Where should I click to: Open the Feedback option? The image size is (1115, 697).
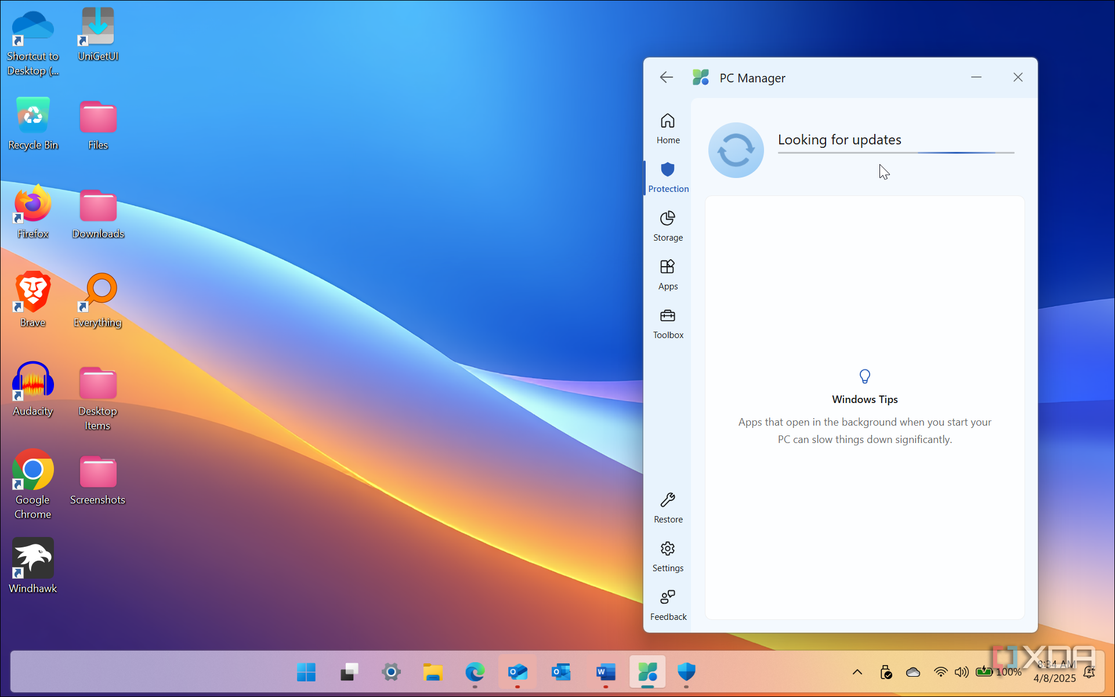(x=668, y=605)
